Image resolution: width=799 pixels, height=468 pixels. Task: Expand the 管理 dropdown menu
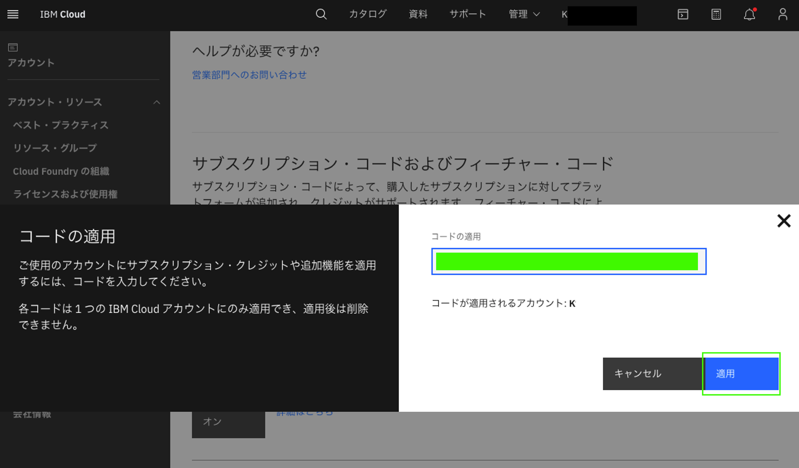tap(524, 14)
